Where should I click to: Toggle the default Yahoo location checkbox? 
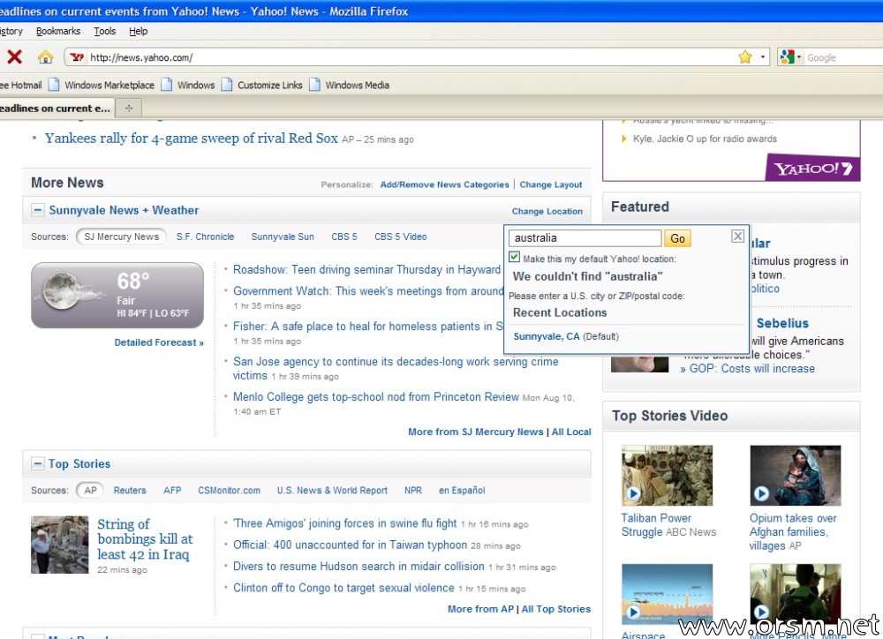tap(514, 258)
